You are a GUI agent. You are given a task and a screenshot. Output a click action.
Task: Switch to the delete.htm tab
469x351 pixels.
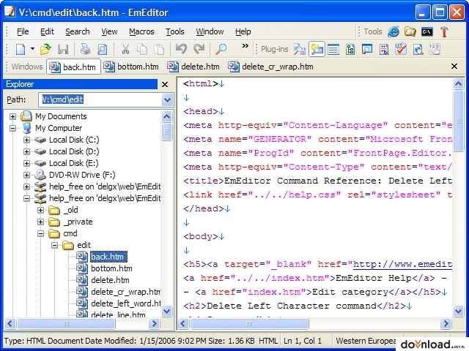click(193, 67)
